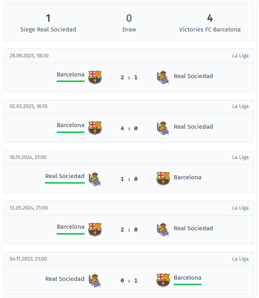Click Barcelona crest in 04.11.2023 match
Screen dimensions: 259x298
pyautogui.click(x=163, y=280)
